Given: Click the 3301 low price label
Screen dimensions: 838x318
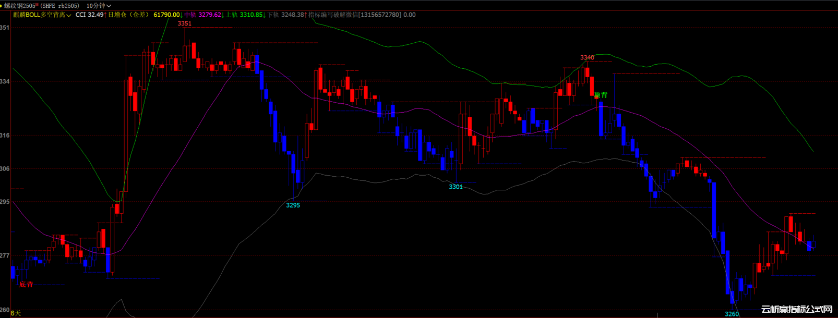Looking at the screenshot, I should 456,187.
